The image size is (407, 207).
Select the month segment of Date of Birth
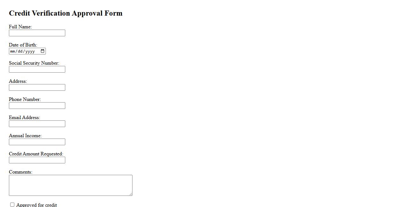click(13, 51)
